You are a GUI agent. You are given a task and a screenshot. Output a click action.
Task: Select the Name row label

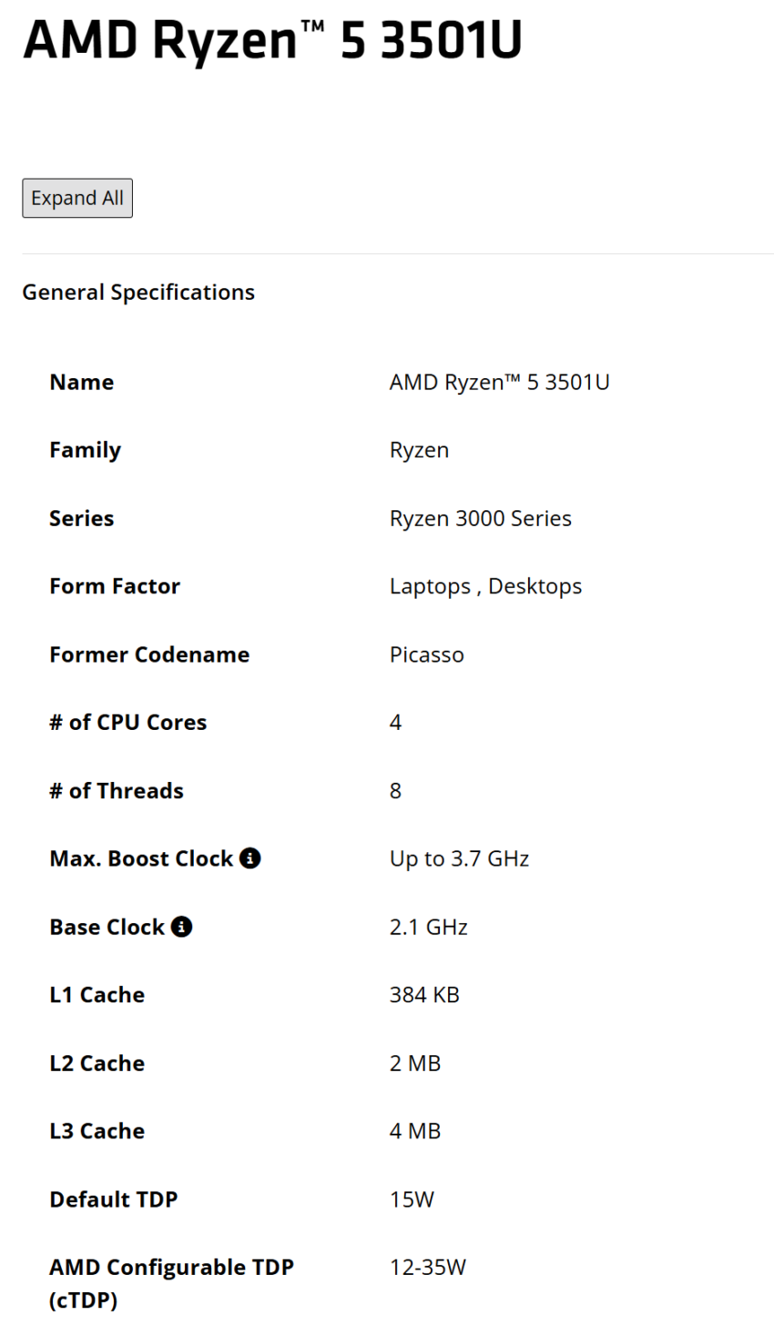pos(82,382)
